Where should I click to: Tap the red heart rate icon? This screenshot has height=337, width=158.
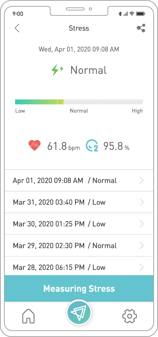coord(34,145)
